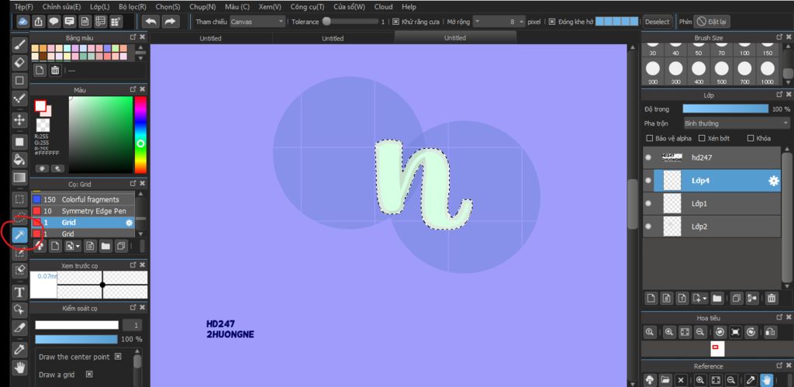Image resolution: width=794 pixels, height=387 pixels.
Task: Select the rectangular Select tool
Action: [19, 199]
